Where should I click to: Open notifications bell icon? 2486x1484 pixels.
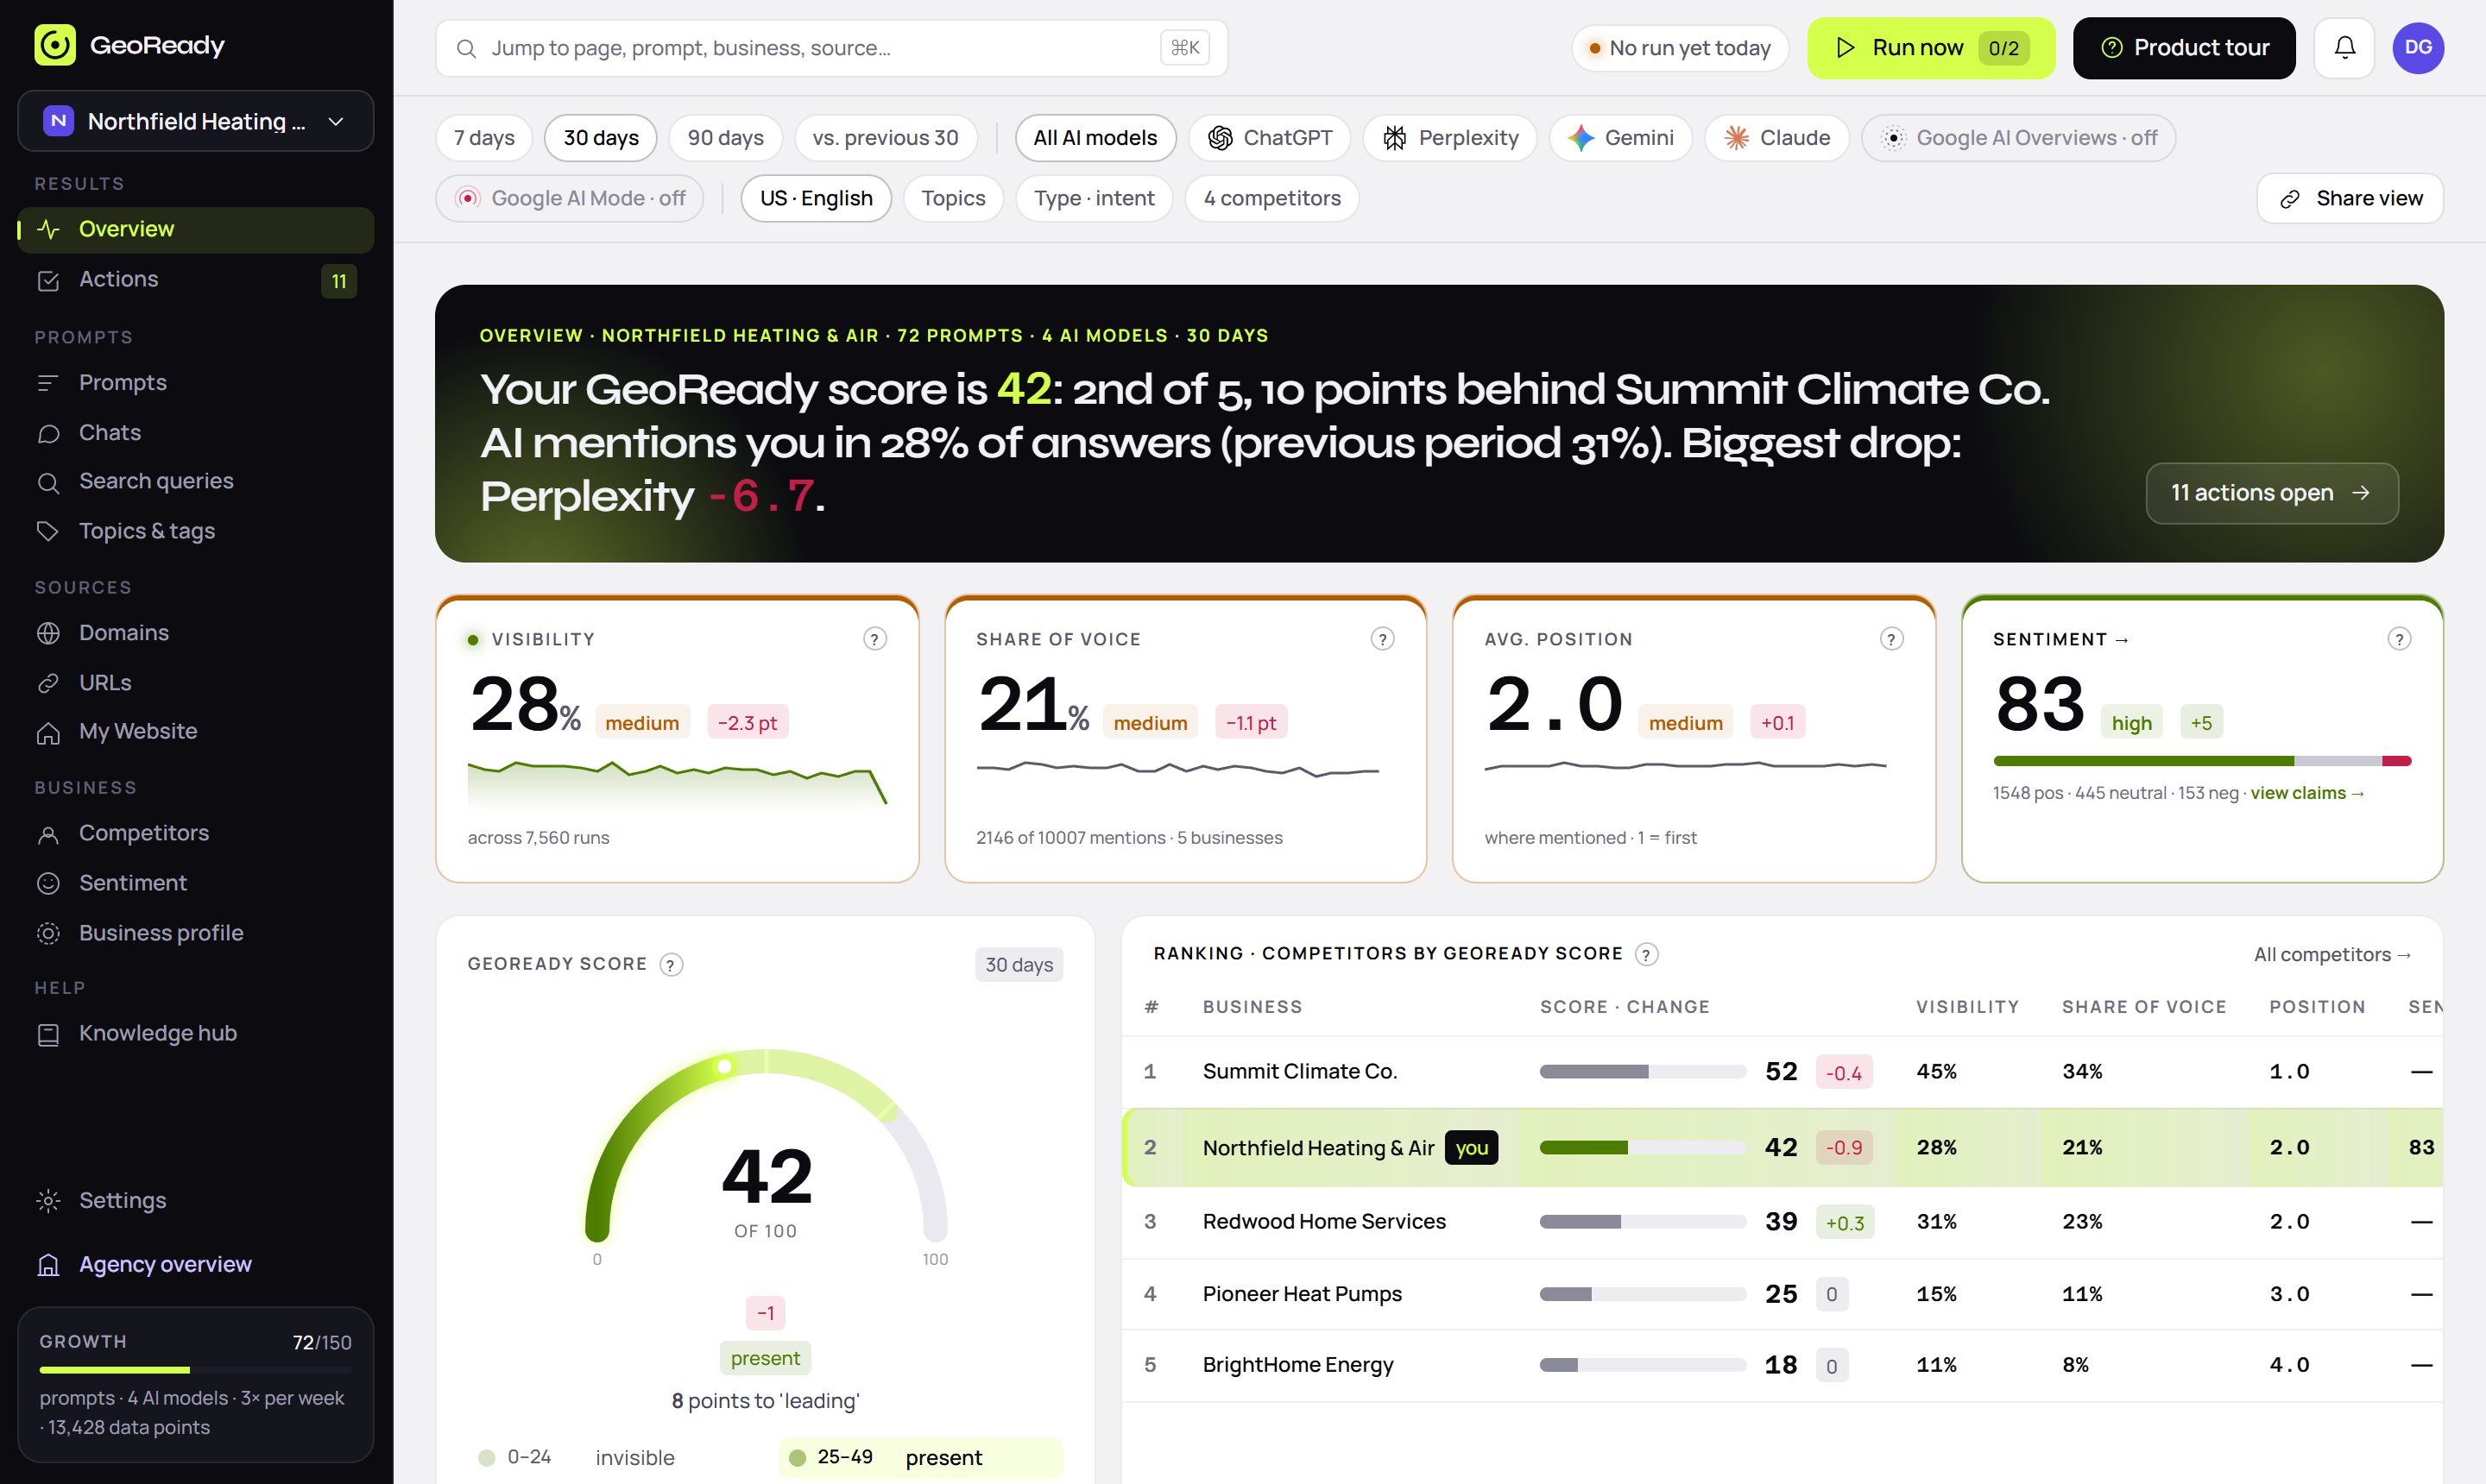click(x=2344, y=47)
